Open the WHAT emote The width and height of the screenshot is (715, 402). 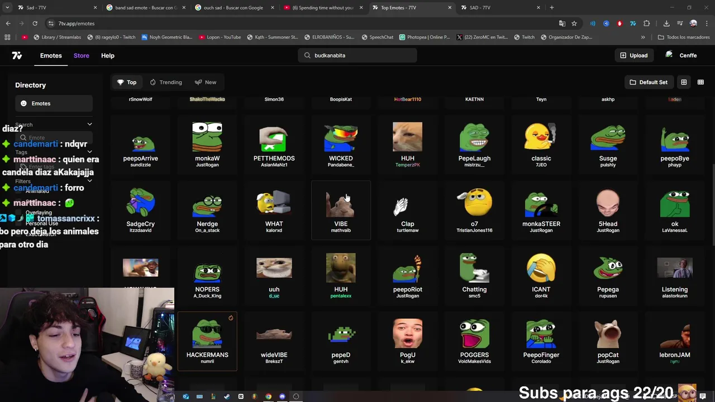coord(274,210)
